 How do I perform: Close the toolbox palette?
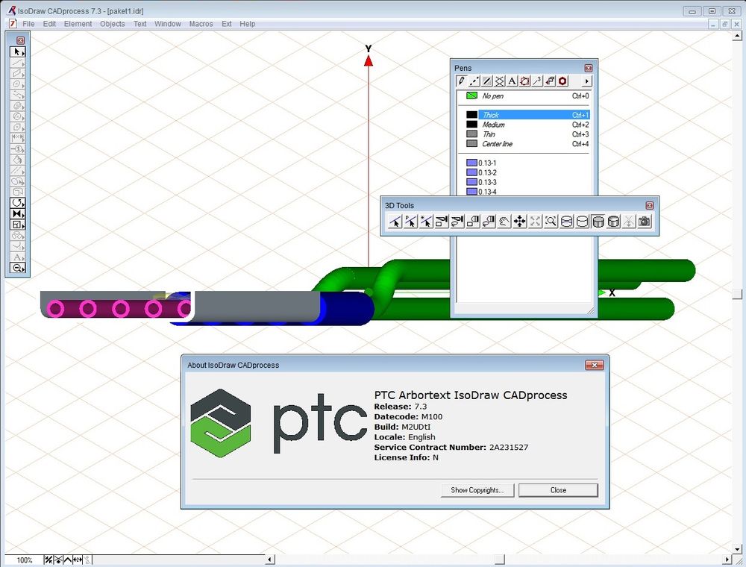point(20,40)
